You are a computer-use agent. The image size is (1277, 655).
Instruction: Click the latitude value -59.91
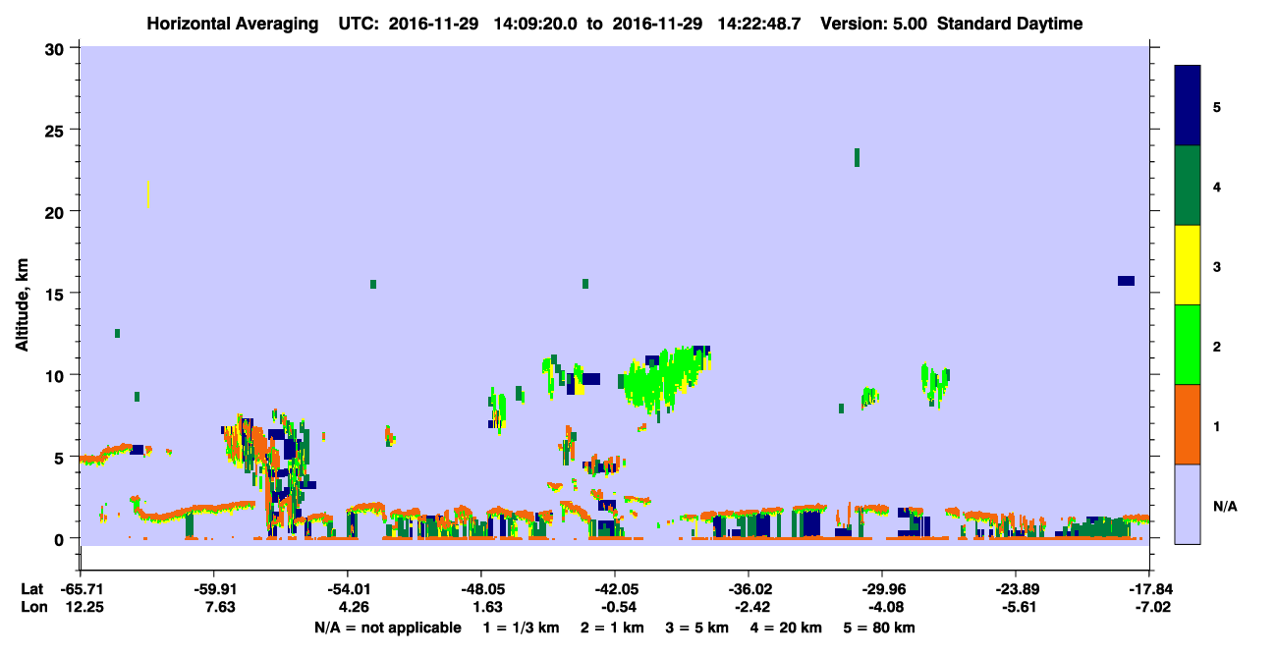[x=214, y=589]
